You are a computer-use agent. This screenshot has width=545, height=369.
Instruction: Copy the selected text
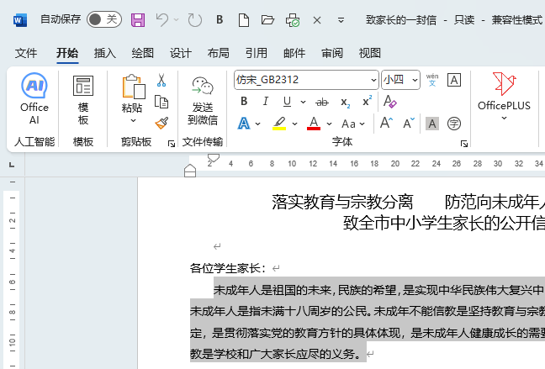click(x=161, y=103)
